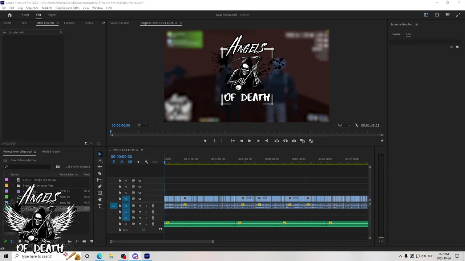Open the Button Editor plus icon
Viewport: 465px width, 261px height.
(x=382, y=141)
